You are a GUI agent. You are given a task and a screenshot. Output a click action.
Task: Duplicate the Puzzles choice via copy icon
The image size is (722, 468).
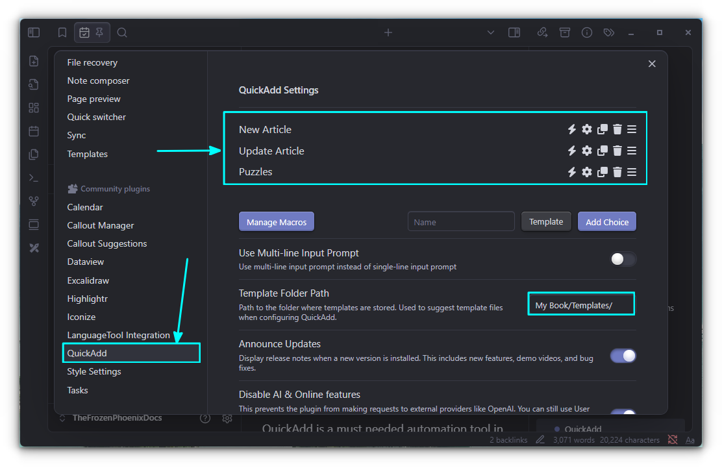[x=602, y=172]
